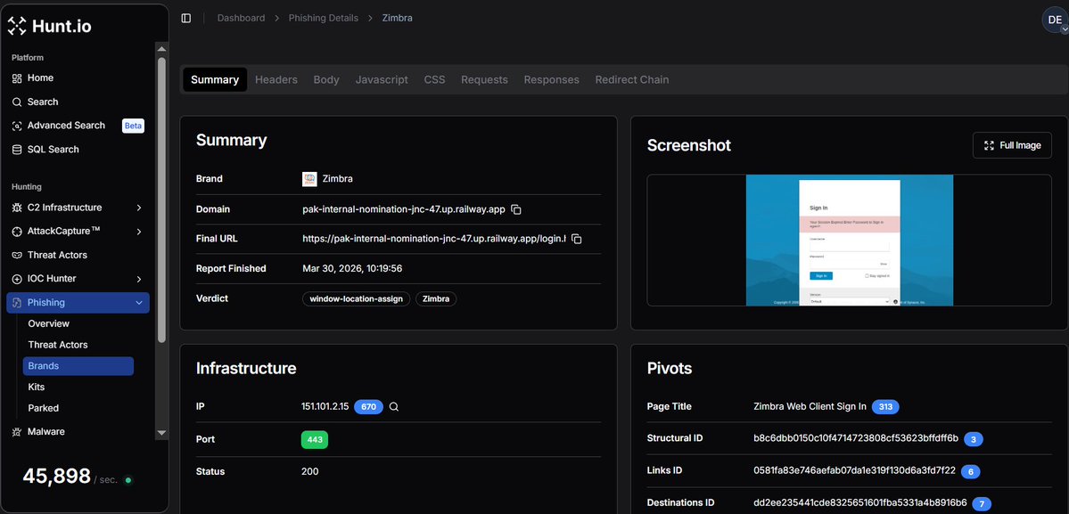Click the green live status dot

(x=128, y=480)
